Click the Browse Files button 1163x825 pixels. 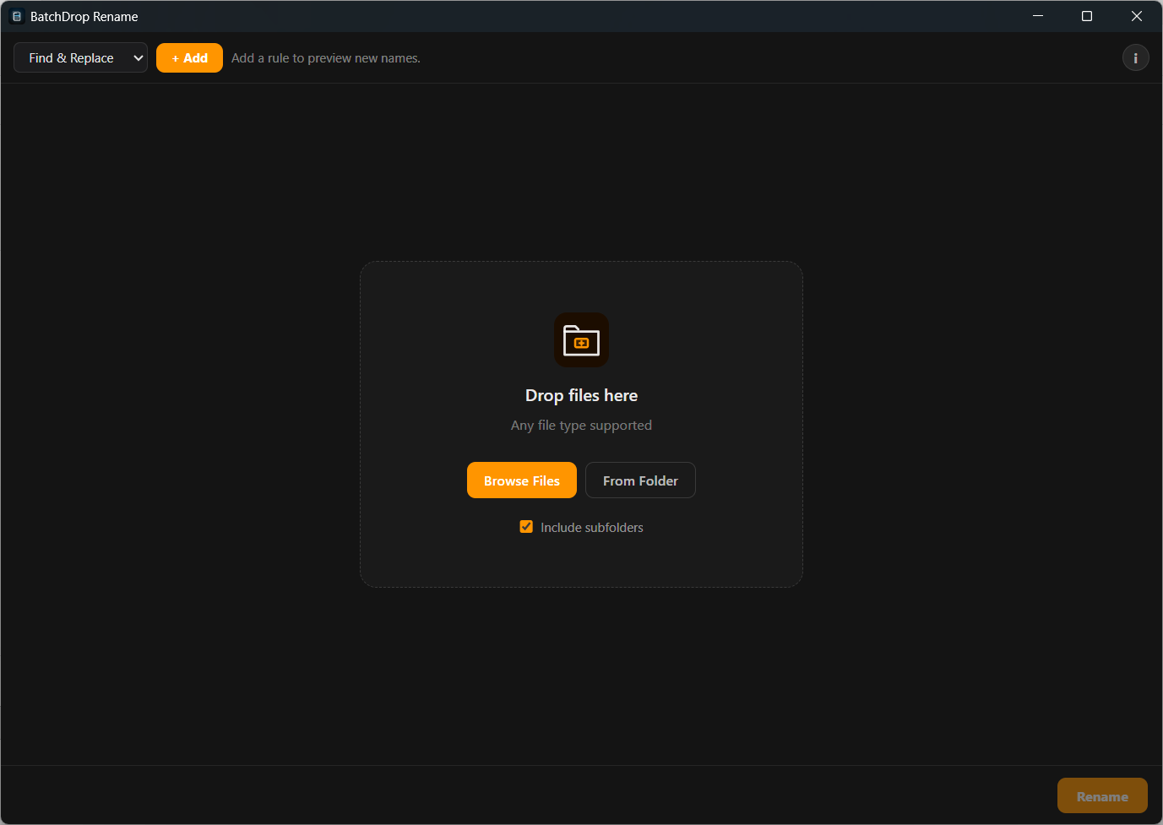(522, 480)
